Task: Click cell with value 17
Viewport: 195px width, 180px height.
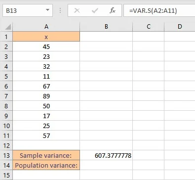Action: click(x=46, y=116)
